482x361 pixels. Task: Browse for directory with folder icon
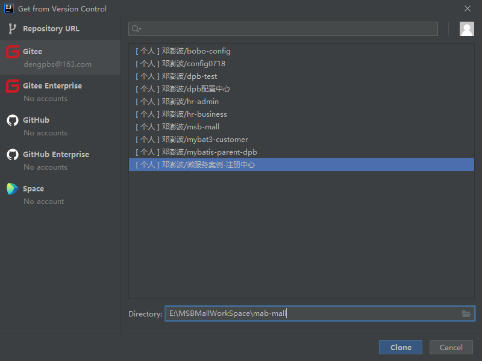pyautogui.click(x=466, y=313)
